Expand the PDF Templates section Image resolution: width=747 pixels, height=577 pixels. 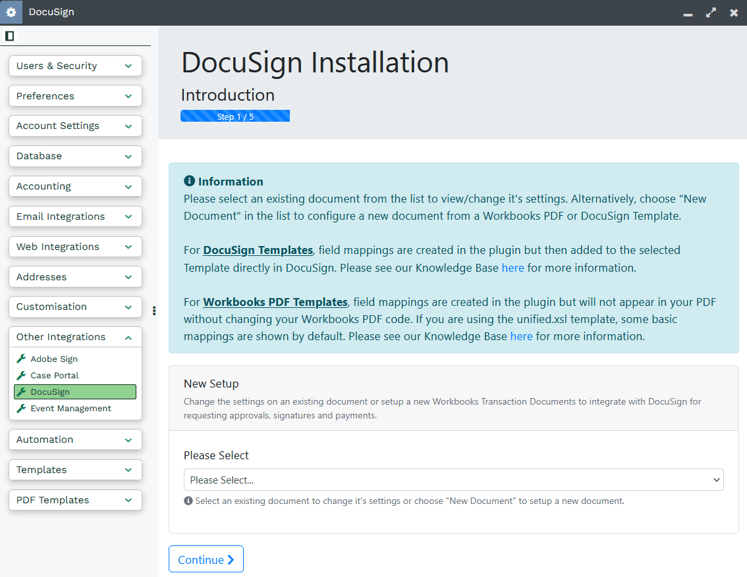75,500
